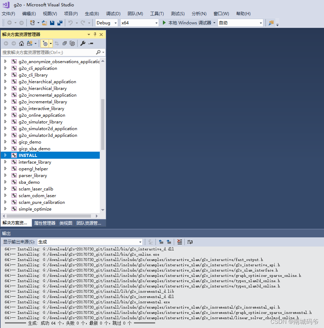Select the g2o_online_application project
The width and height of the screenshot is (324, 328).
(42, 115)
